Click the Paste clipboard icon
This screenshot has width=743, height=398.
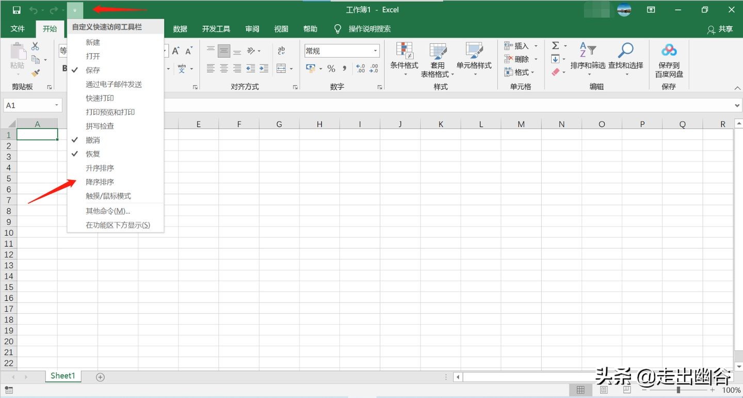[18, 52]
